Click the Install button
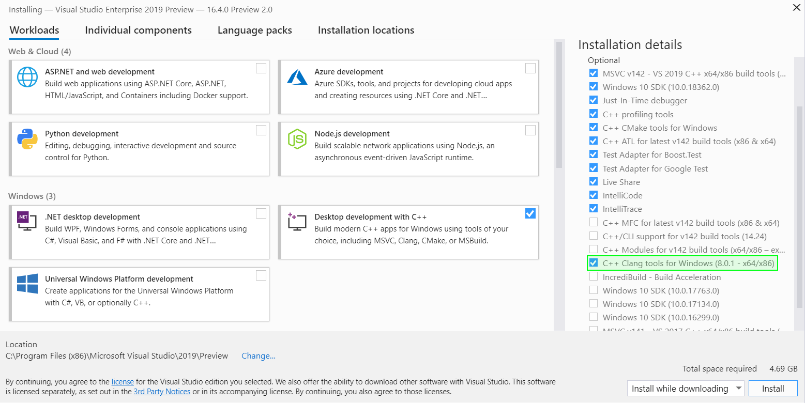The height and width of the screenshot is (403, 805). click(x=773, y=389)
